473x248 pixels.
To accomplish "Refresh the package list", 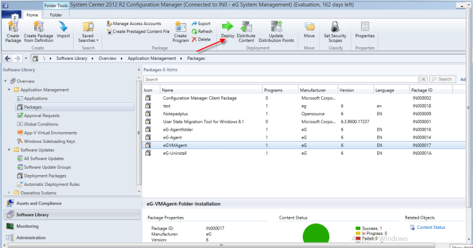I will (202, 31).
